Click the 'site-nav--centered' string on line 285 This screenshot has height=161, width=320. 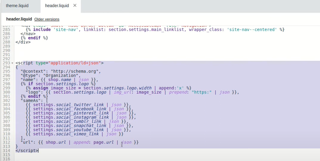coord(252,30)
